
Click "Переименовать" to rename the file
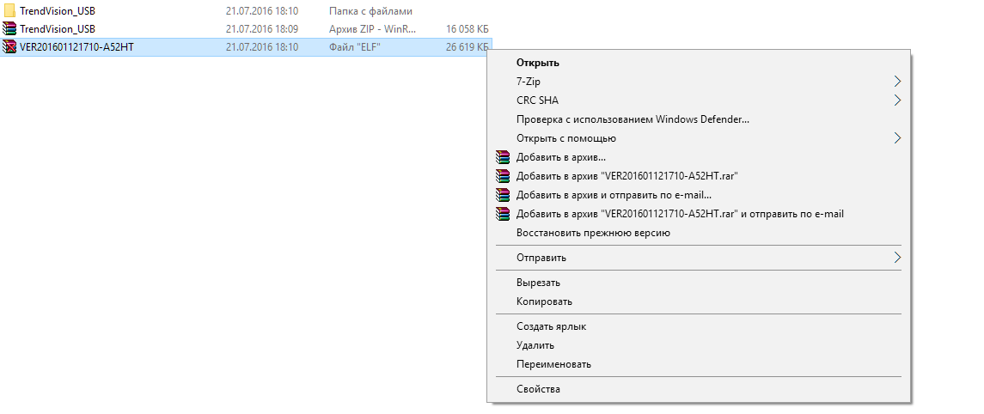coord(553,364)
